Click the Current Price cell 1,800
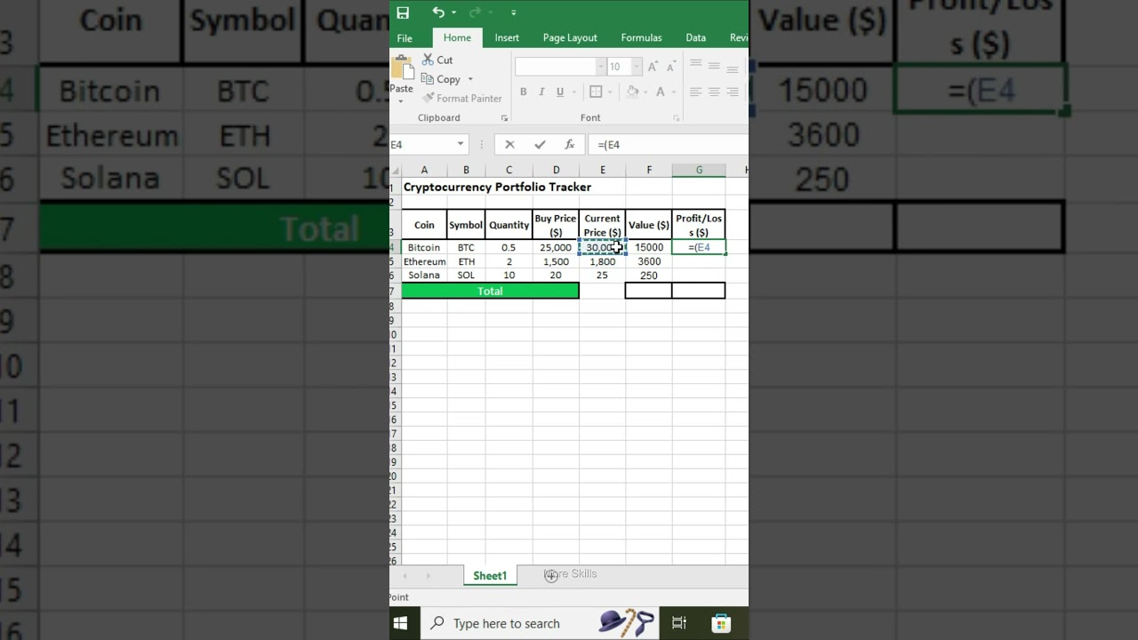This screenshot has width=1138, height=640. 602,261
